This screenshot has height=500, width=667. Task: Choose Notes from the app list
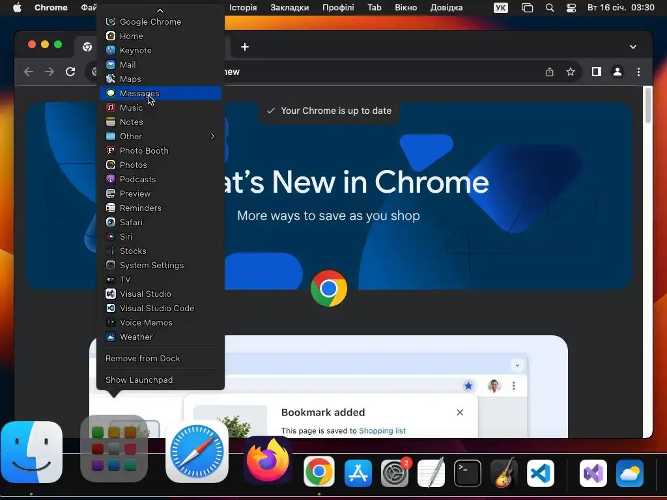click(x=161, y=122)
